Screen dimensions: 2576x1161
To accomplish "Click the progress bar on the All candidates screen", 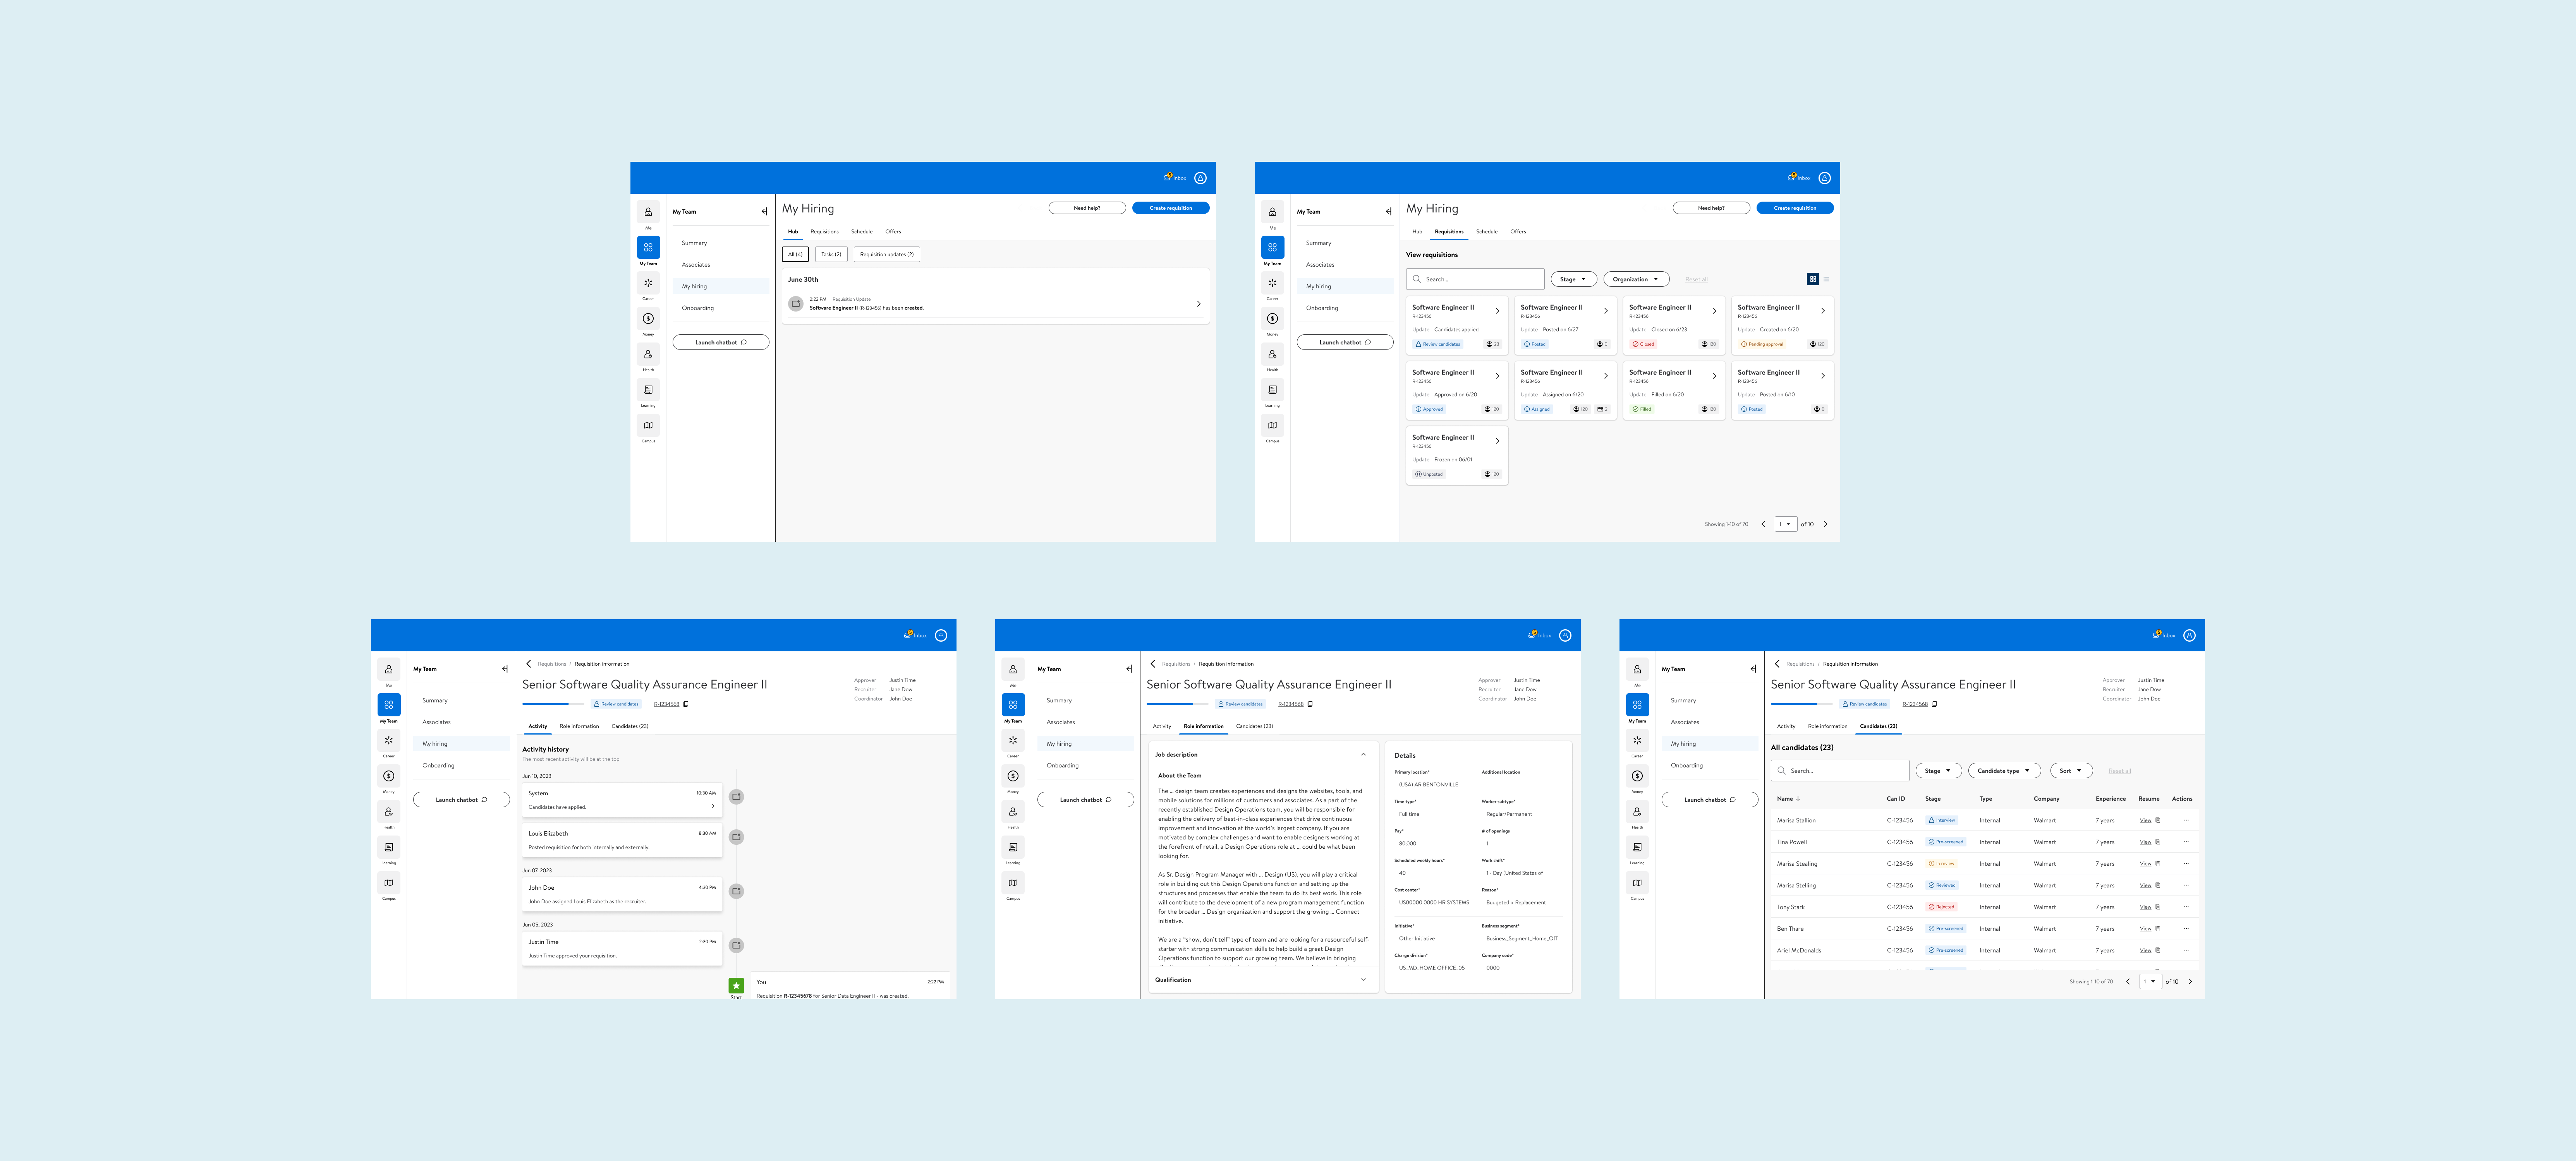I will 1801,704.
